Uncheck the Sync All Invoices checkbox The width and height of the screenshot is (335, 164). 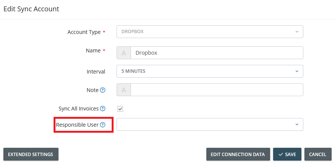coord(120,109)
